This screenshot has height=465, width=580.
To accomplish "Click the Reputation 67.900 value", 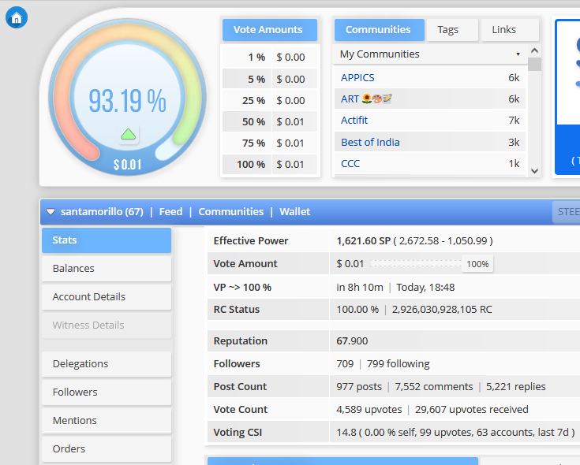I will tap(352, 341).
